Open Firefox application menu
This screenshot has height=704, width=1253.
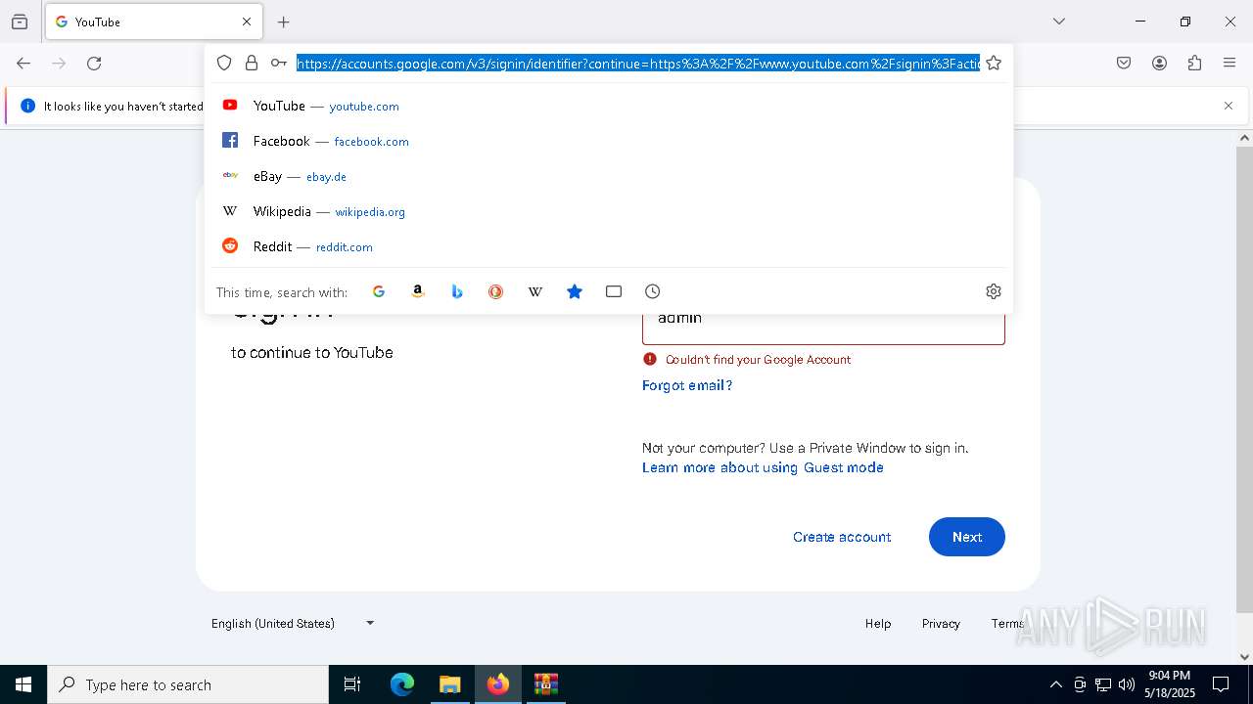pyautogui.click(x=1230, y=63)
